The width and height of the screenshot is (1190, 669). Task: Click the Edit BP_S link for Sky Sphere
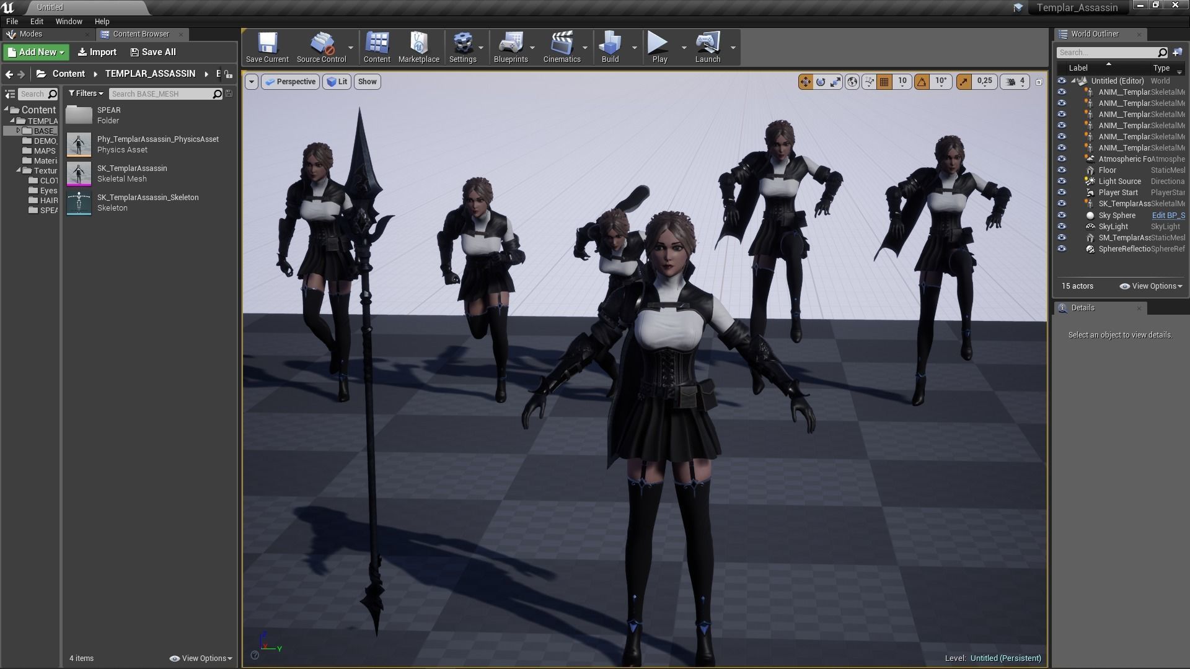tap(1168, 216)
